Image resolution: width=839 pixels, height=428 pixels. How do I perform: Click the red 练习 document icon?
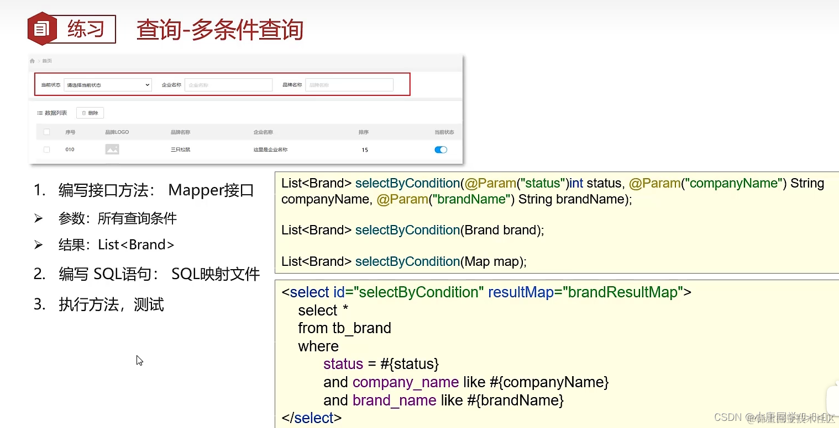(43, 29)
